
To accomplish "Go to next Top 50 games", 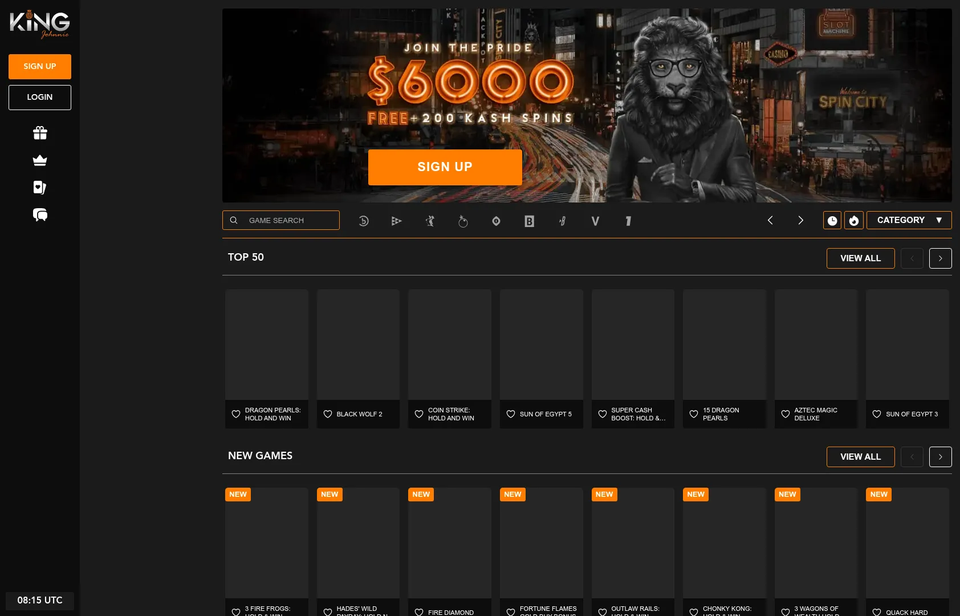I will (x=941, y=258).
